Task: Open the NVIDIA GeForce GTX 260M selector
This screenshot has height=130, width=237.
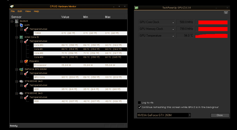Action: tap(164, 115)
